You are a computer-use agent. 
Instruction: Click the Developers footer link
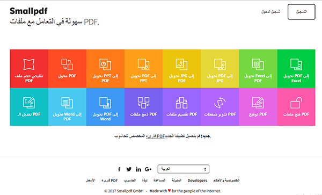click(197, 180)
